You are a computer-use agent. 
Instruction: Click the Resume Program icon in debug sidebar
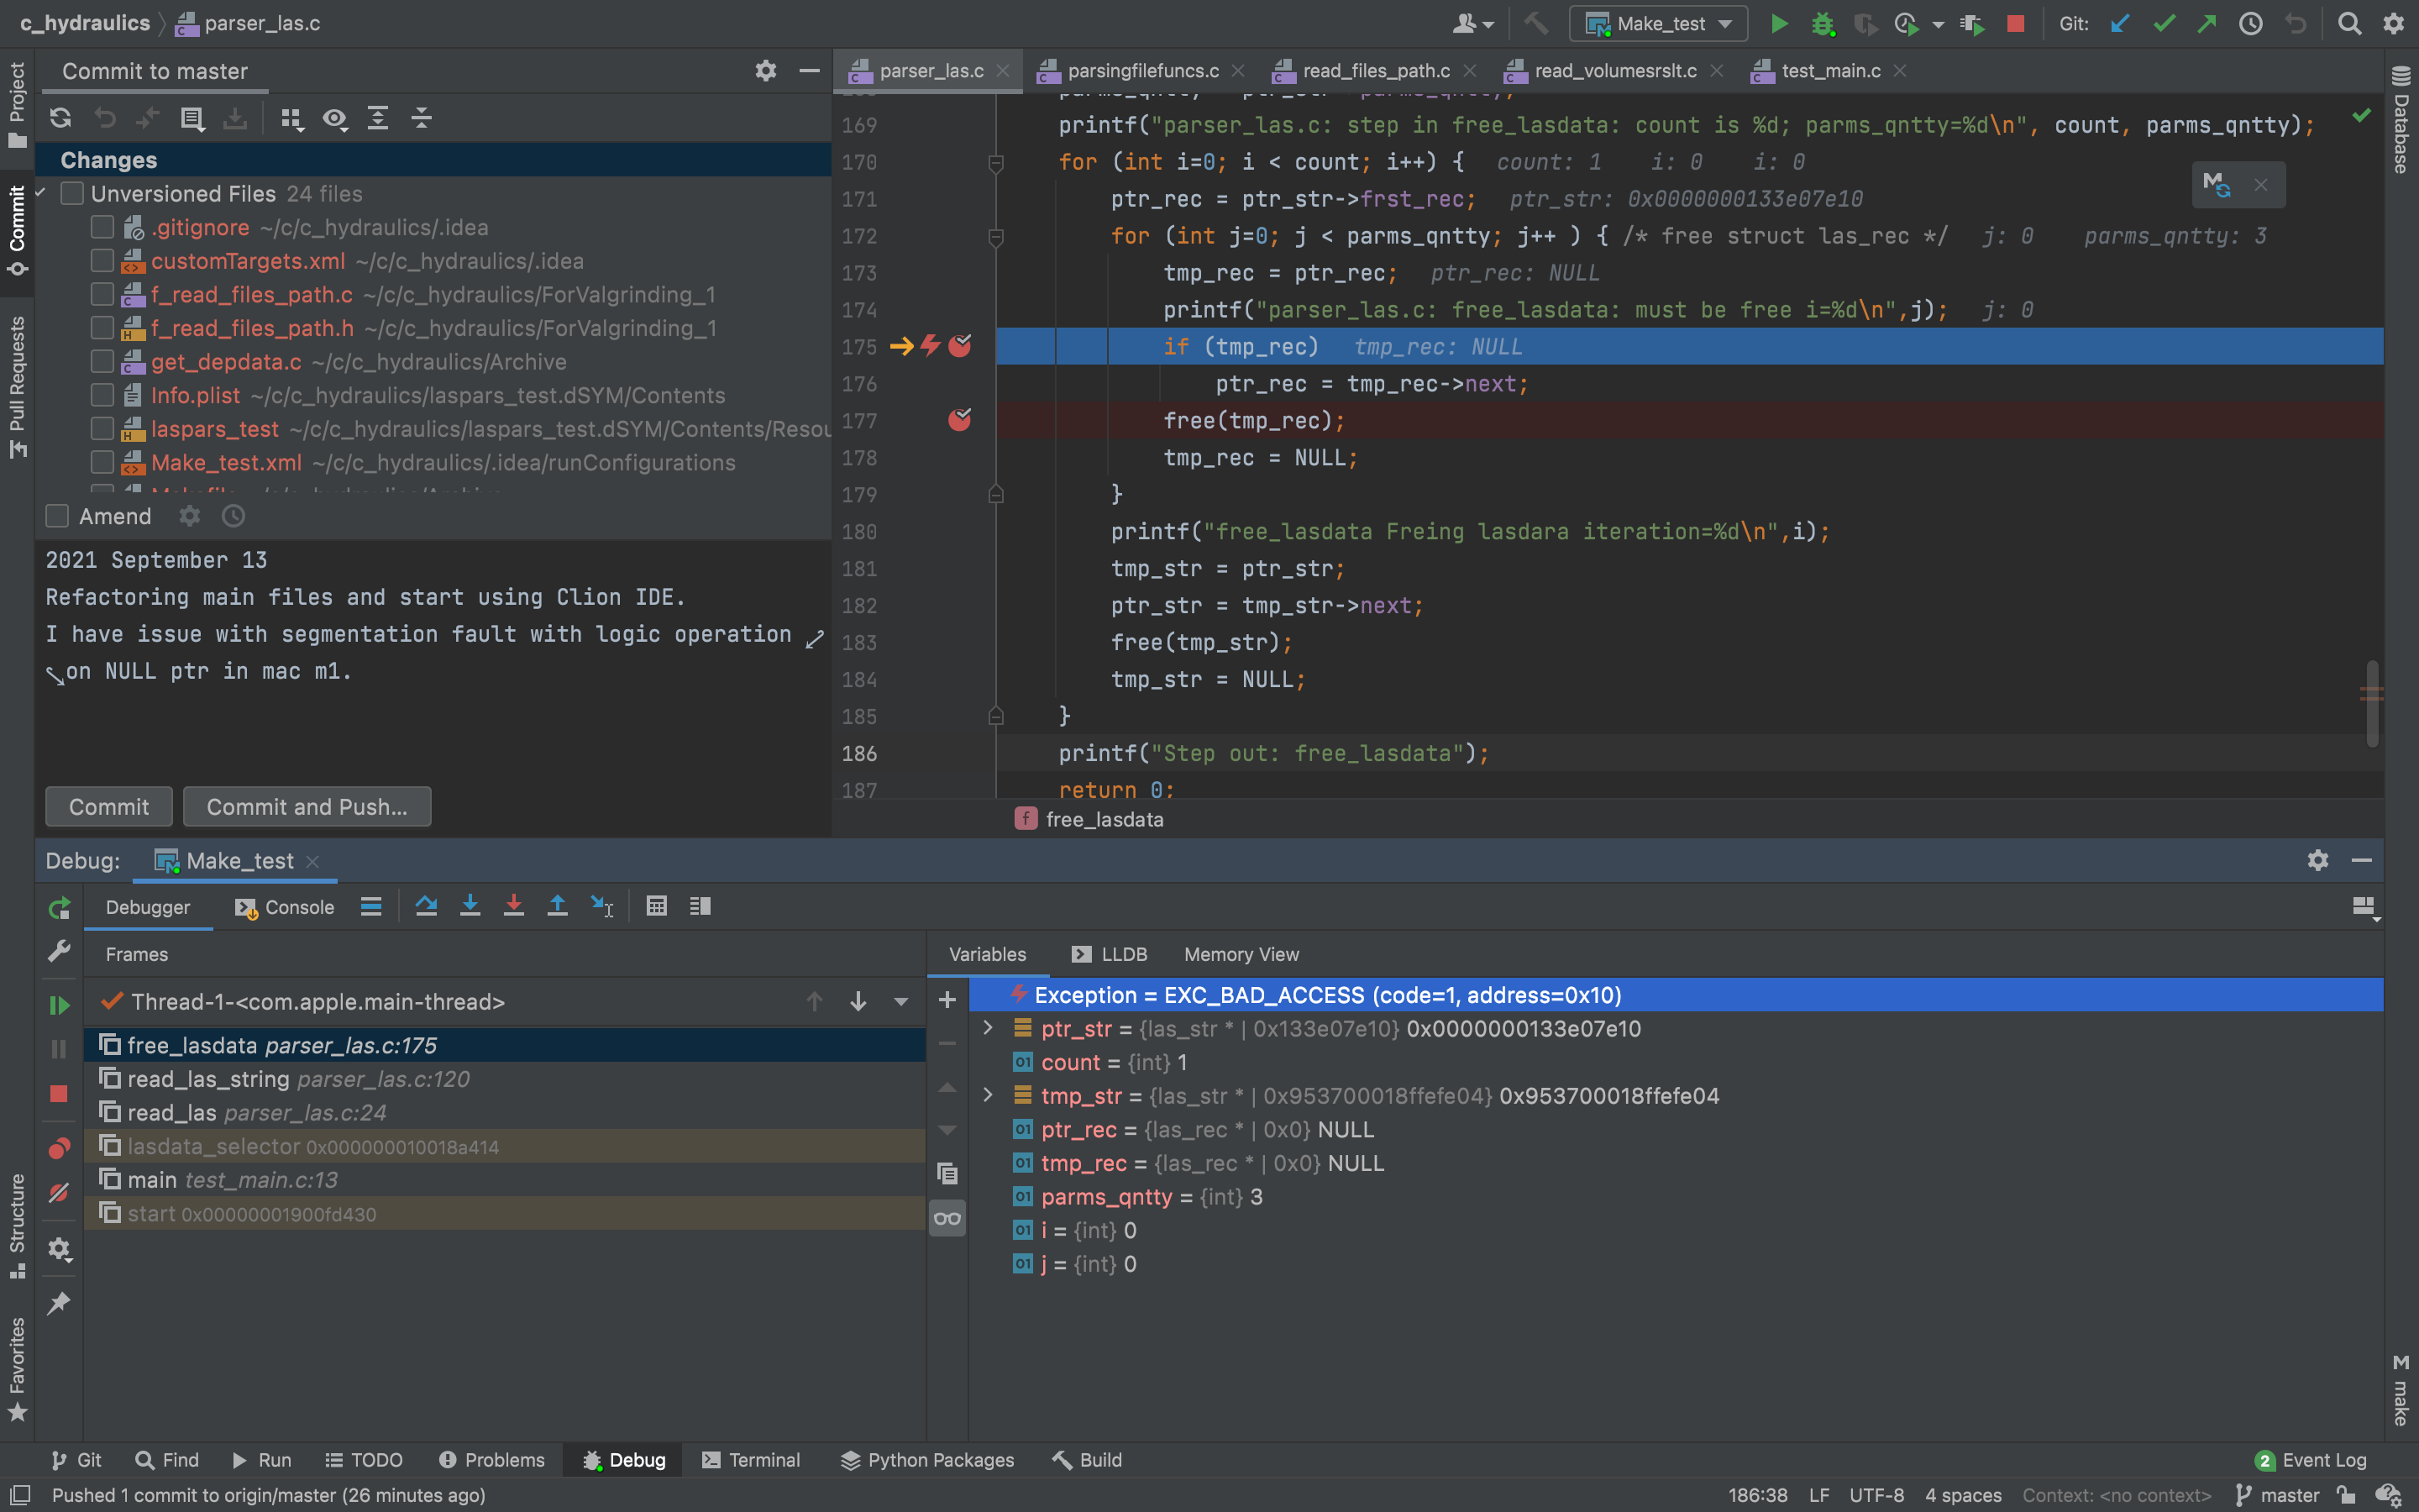point(59,1005)
